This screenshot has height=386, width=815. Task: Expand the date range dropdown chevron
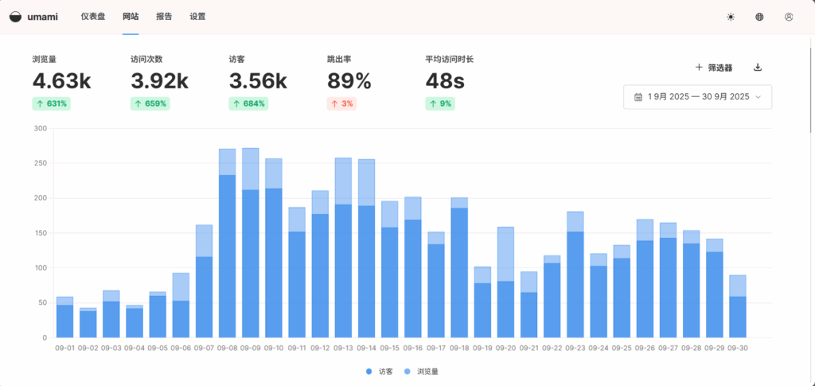pyautogui.click(x=758, y=97)
